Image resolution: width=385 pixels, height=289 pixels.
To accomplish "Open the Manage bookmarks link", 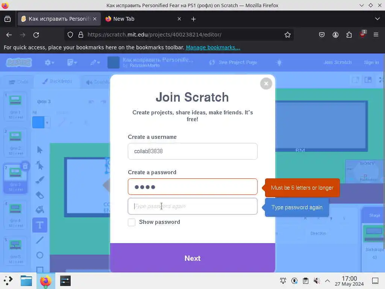I will coord(213,47).
